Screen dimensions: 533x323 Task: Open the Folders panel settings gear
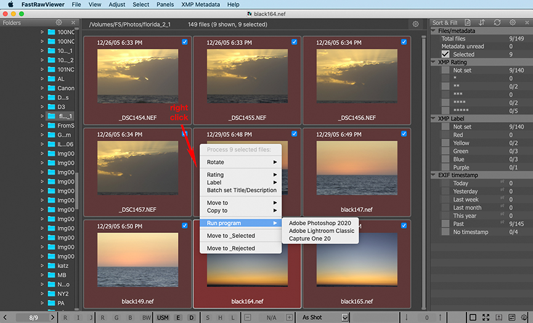coord(59,23)
